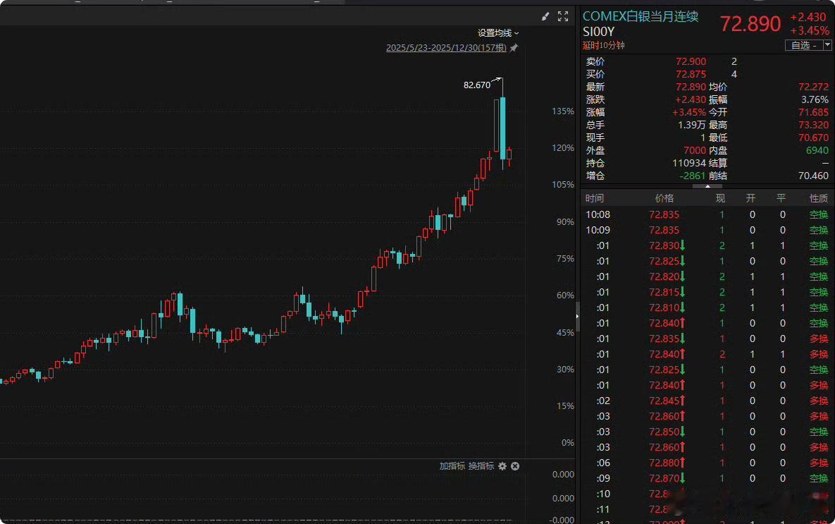835x524 pixels.
Task: Click the 今开 value 71.685
Action: pyautogui.click(x=813, y=112)
